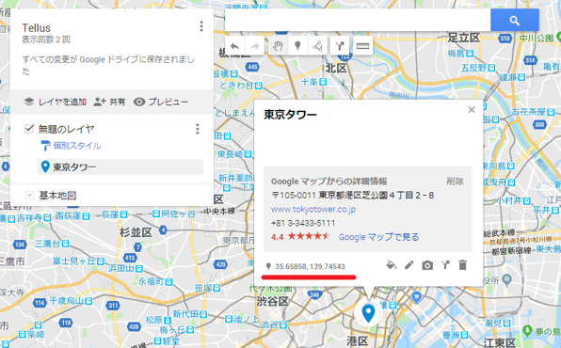Click the trash delete icon in popup
The image size is (561, 348).
[x=462, y=265]
